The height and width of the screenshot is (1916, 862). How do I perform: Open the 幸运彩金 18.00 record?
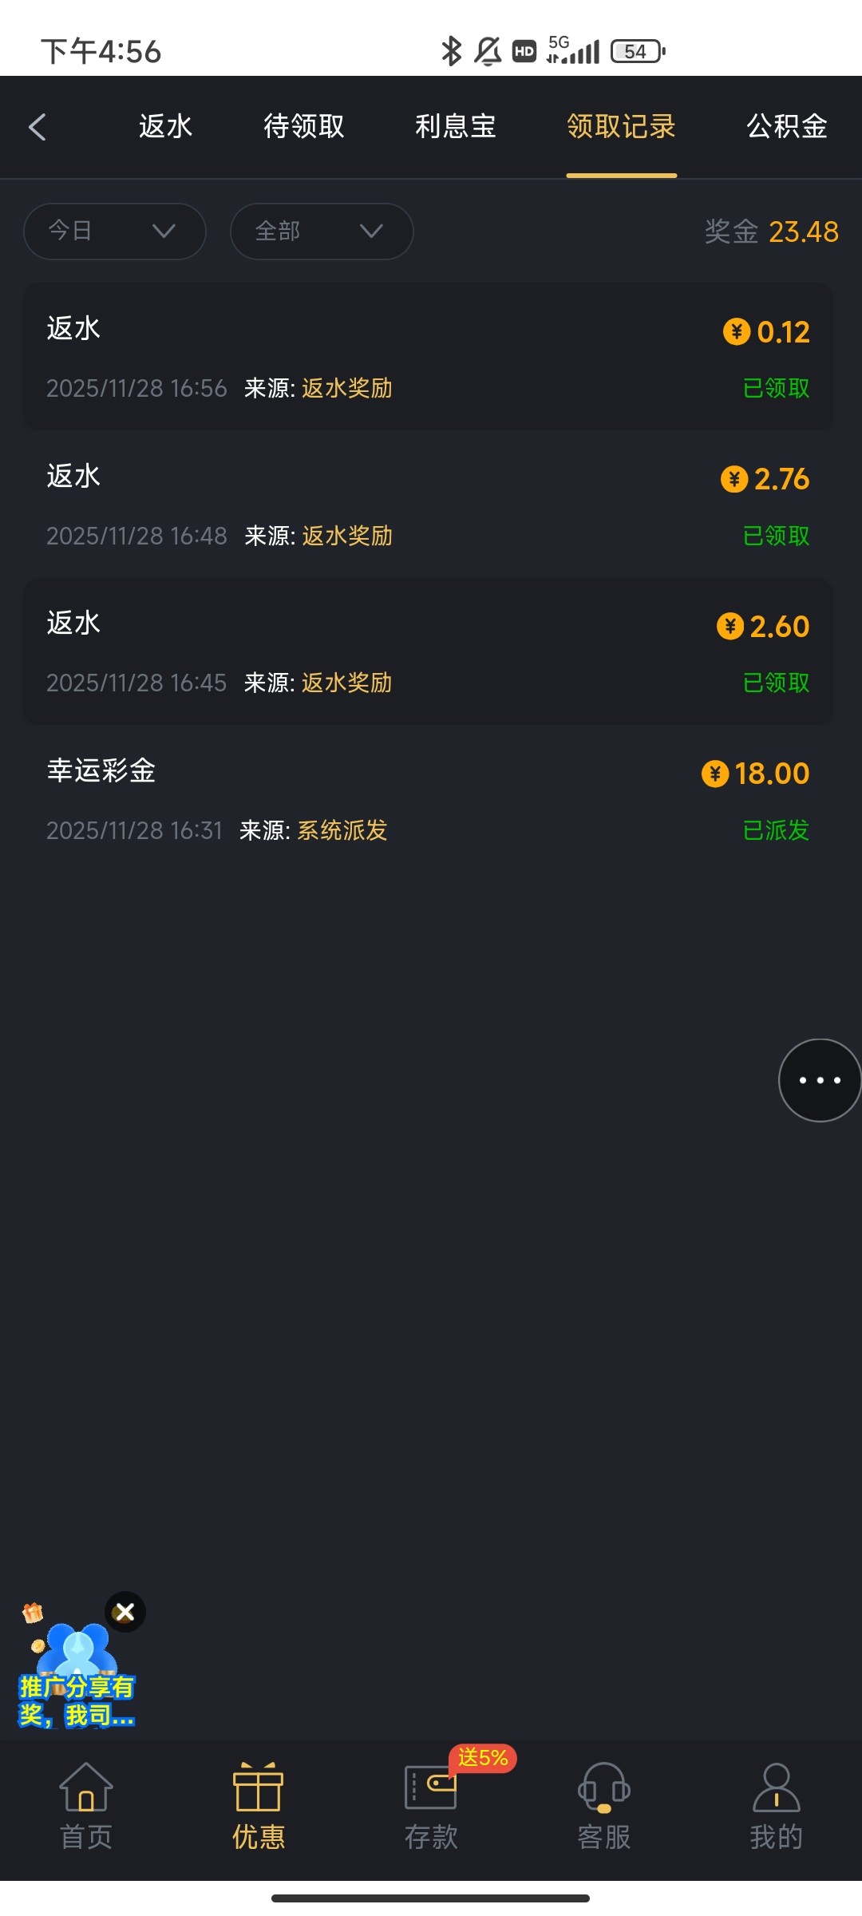(428, 800)
